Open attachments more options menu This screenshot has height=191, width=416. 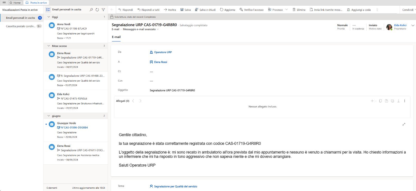[x=405, y=101]
